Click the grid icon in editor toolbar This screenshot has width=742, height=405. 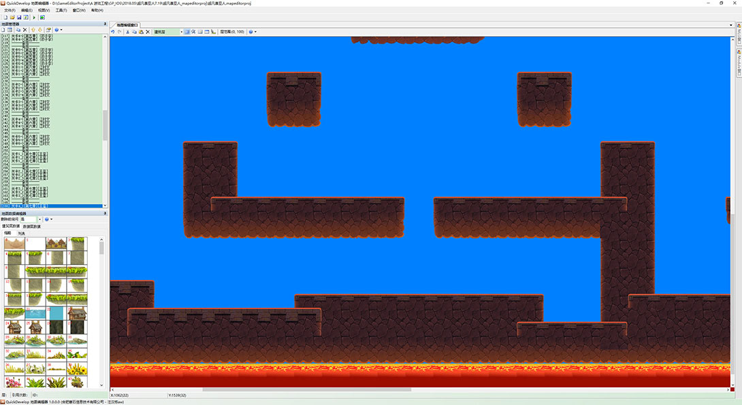(x=200, y=32)
